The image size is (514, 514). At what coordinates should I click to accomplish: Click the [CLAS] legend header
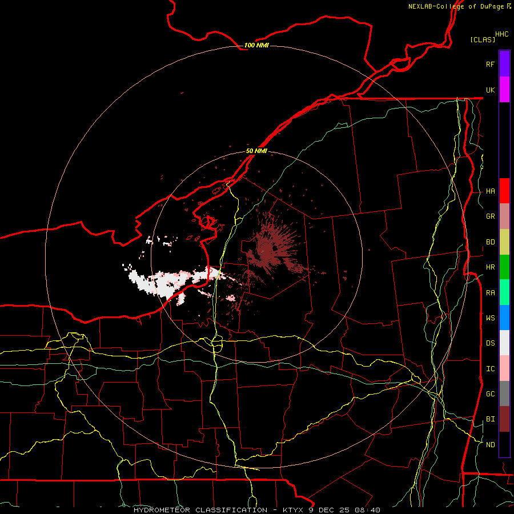(483, 39)
